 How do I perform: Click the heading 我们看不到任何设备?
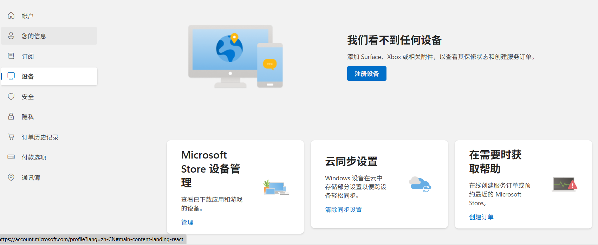394,40
